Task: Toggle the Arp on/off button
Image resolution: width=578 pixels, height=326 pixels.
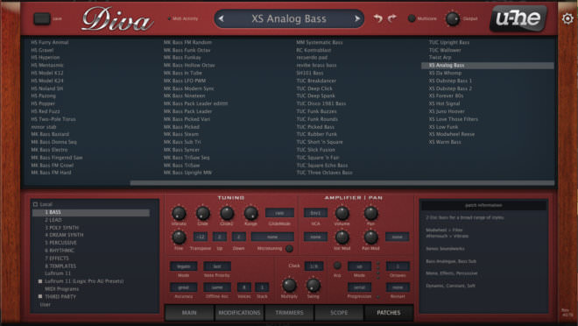Action: pyautogui.click(x=337, y=266)
